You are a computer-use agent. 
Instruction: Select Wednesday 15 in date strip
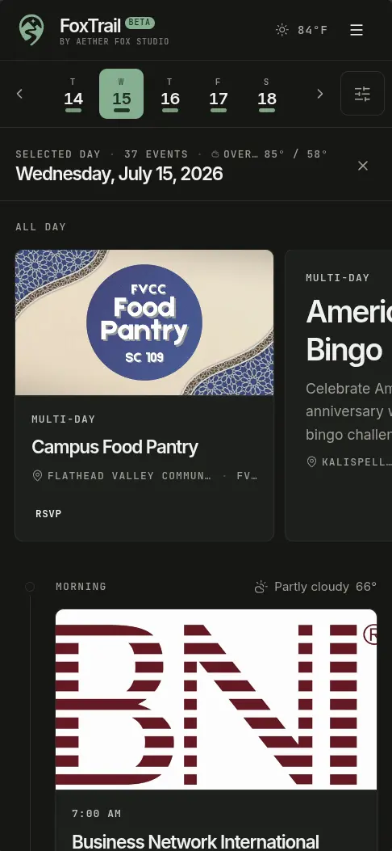(121, 94)
